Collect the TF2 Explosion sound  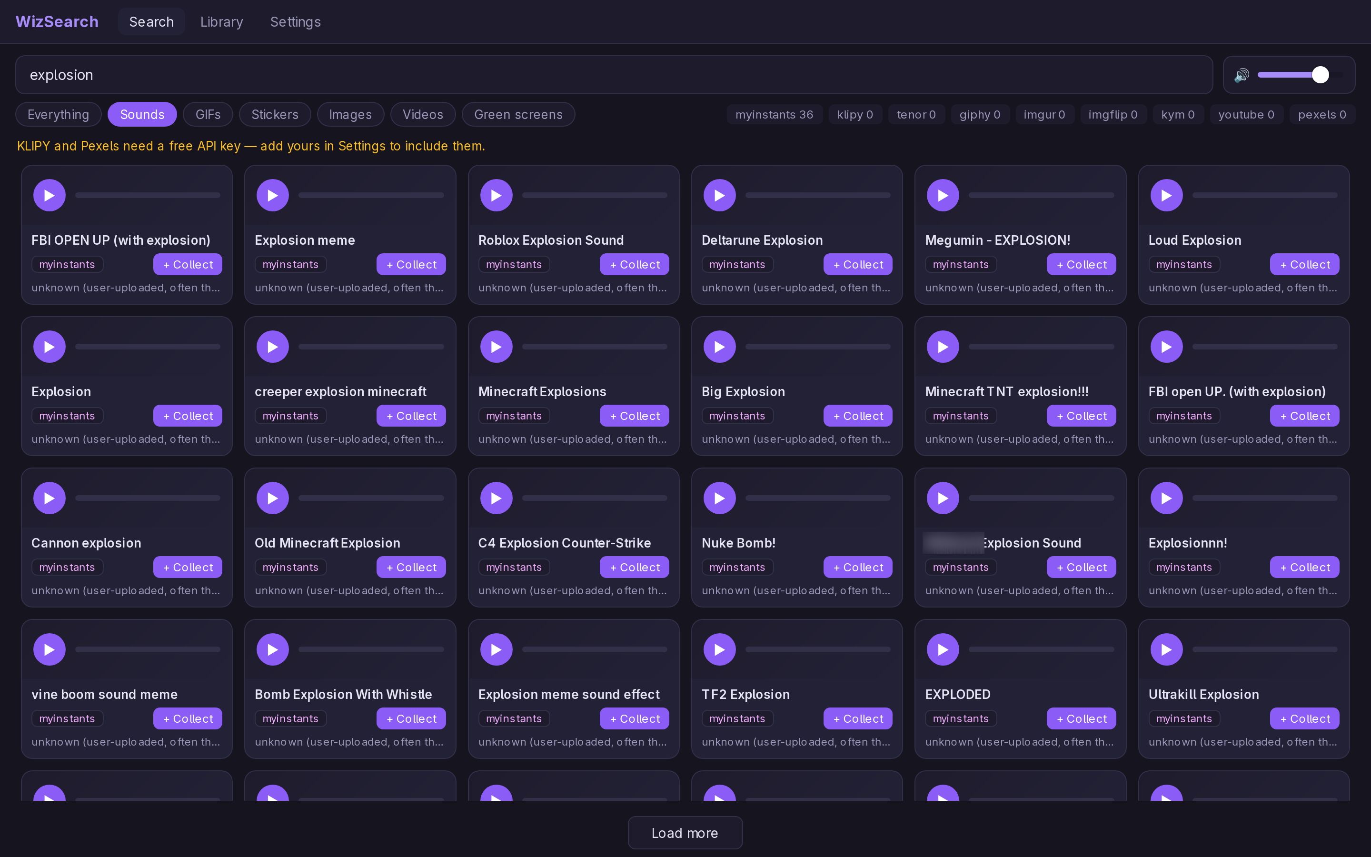[x=858, y=719]
